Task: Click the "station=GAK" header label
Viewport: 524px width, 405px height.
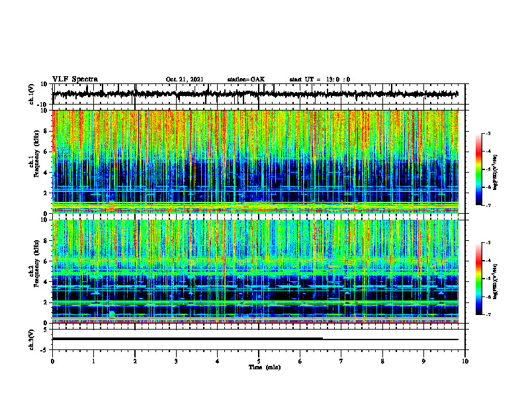Action: tap(246, 79)
